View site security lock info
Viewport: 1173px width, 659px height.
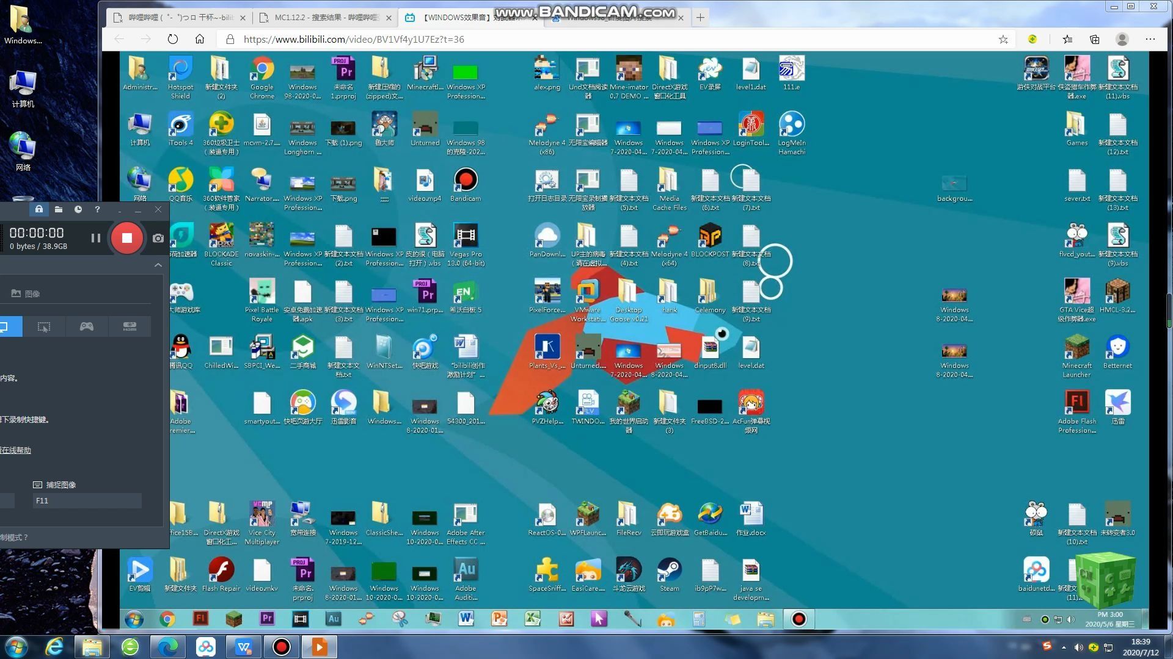(230, 39)
